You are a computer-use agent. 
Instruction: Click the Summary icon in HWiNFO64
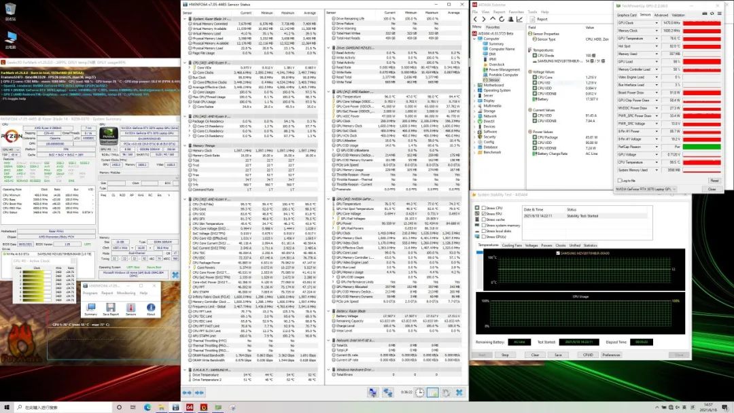(90, 306)
